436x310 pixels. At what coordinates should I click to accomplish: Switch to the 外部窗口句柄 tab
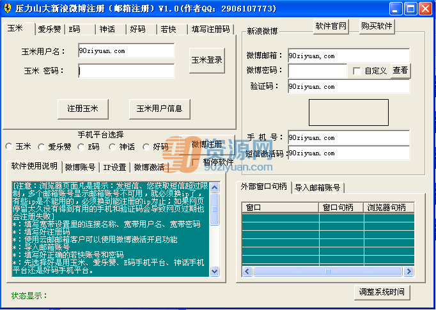[263, 187]
